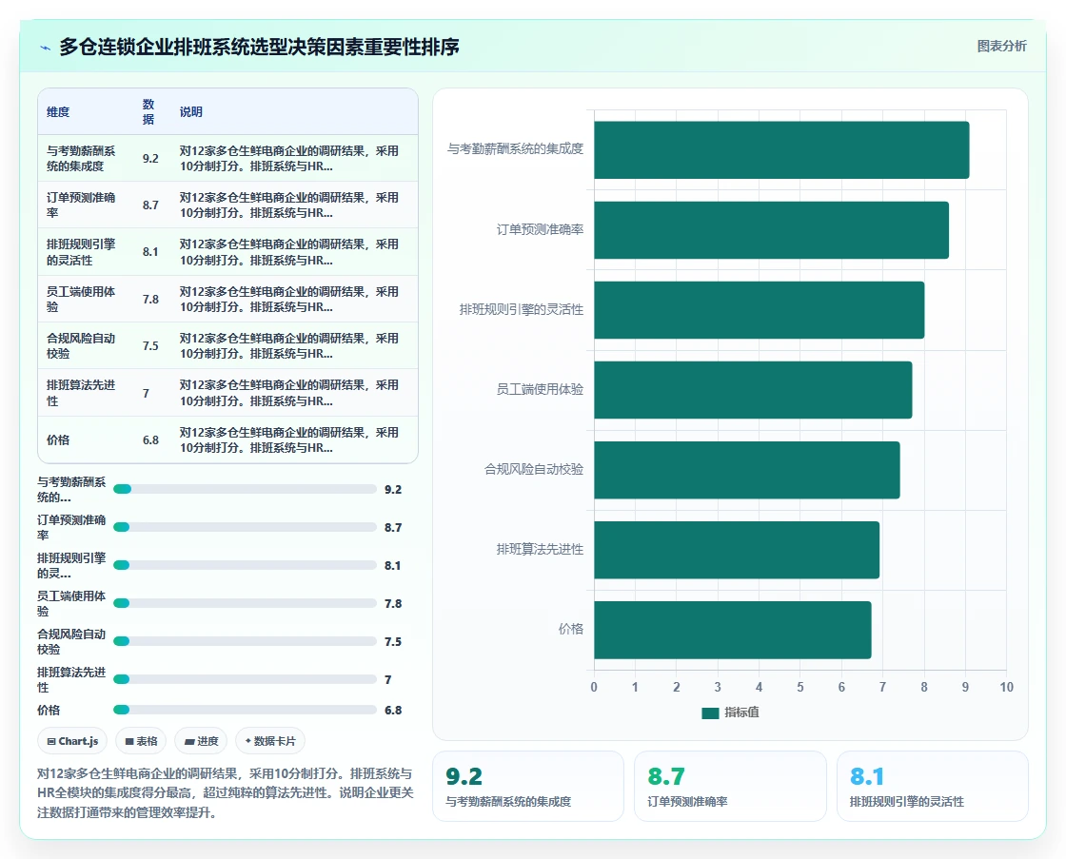Click the chart bar for 价格

(x=732, y=630)
